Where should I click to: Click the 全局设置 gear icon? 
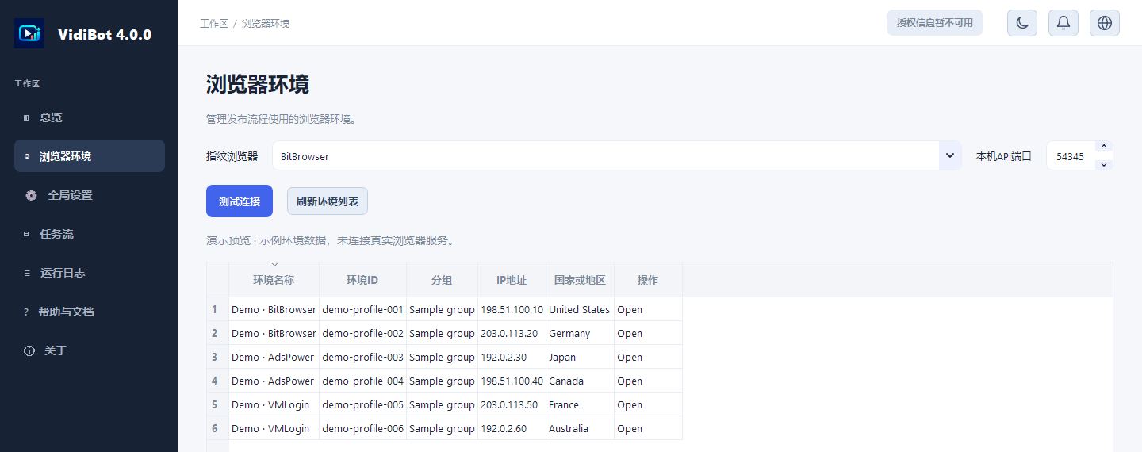pos(31,195)
